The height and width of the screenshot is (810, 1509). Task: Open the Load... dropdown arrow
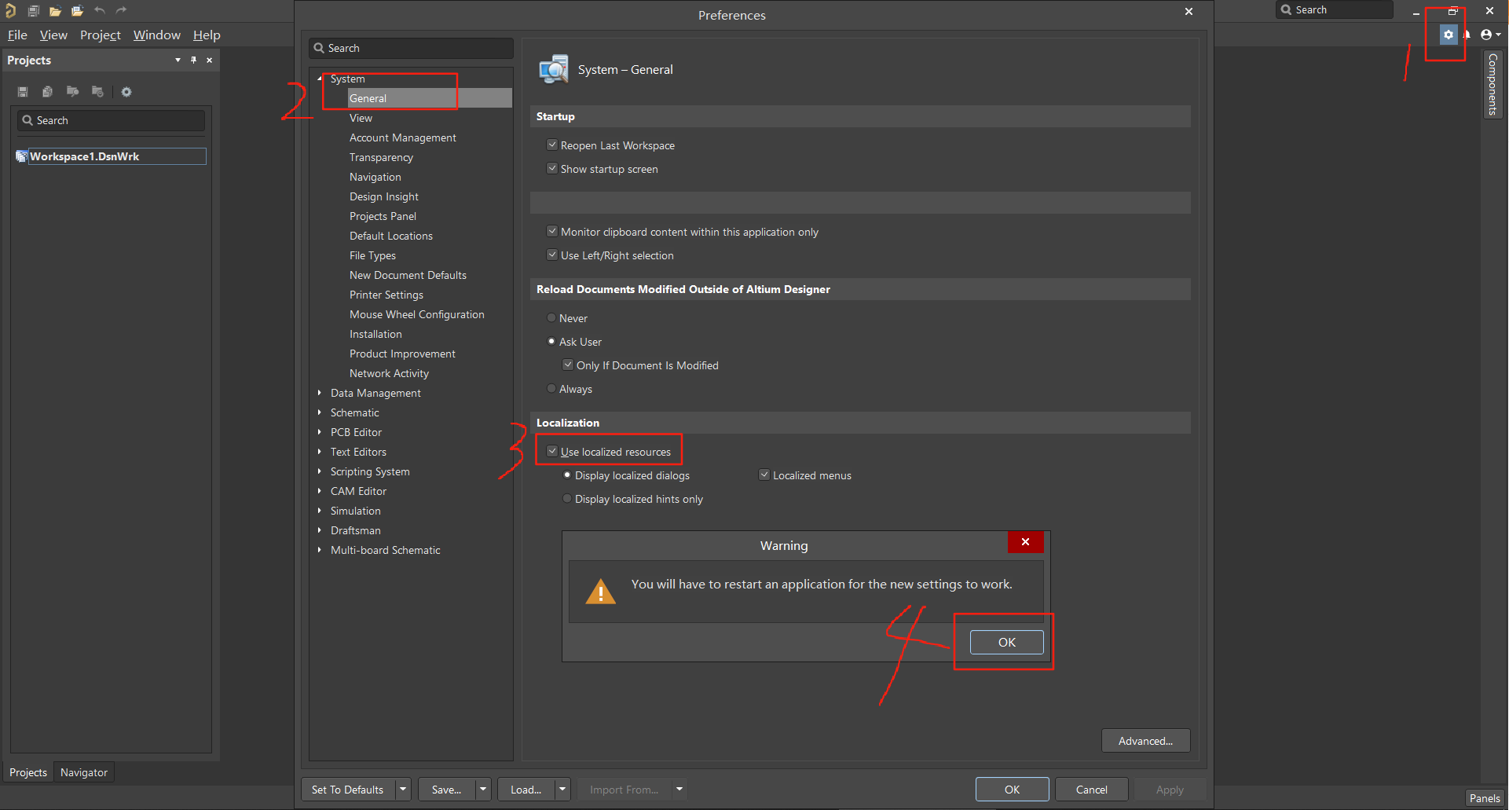[x=562, y=790]
